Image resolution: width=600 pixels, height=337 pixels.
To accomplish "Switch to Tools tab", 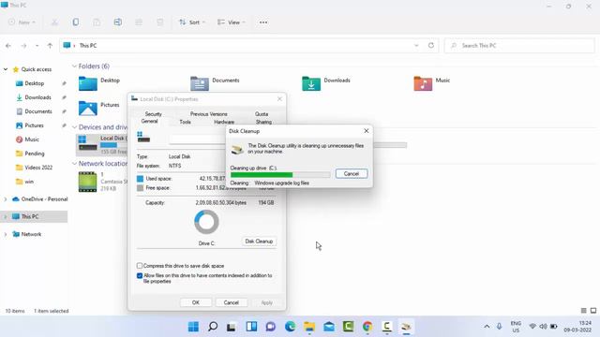I will (x=186, y=122).
